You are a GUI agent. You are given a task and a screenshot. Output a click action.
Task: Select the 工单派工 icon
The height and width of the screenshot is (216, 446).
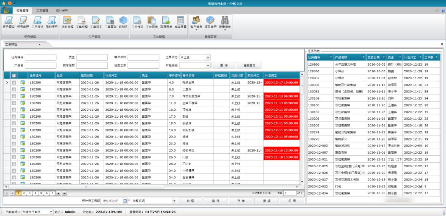pos(96,22)
